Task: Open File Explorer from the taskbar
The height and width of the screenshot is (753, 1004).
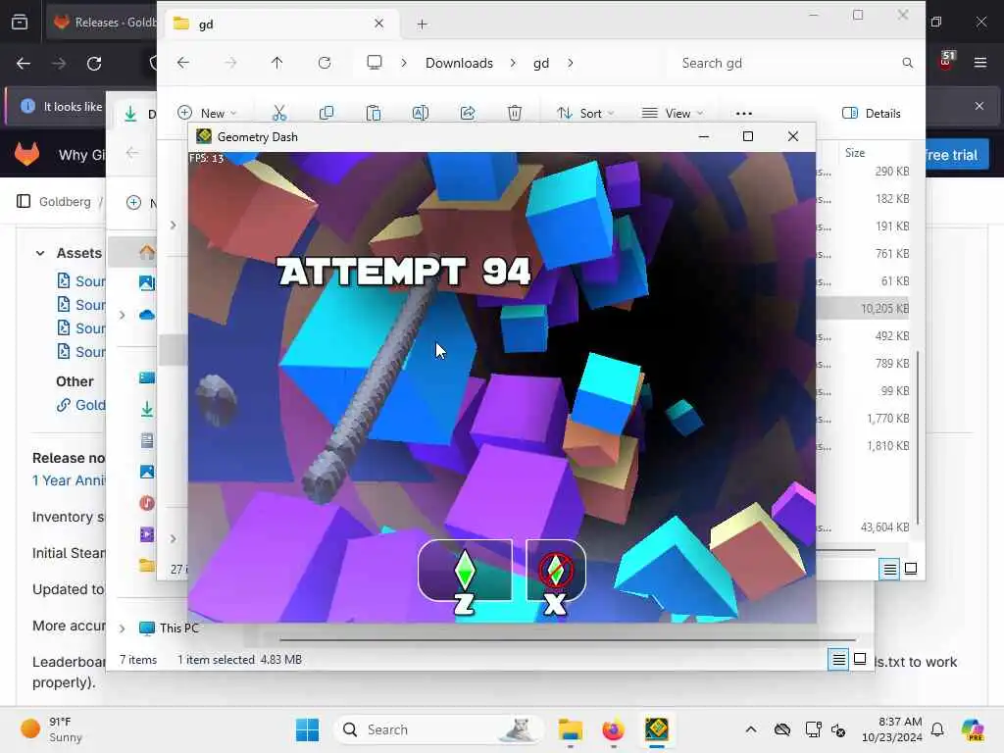Action: click(570, 729)
